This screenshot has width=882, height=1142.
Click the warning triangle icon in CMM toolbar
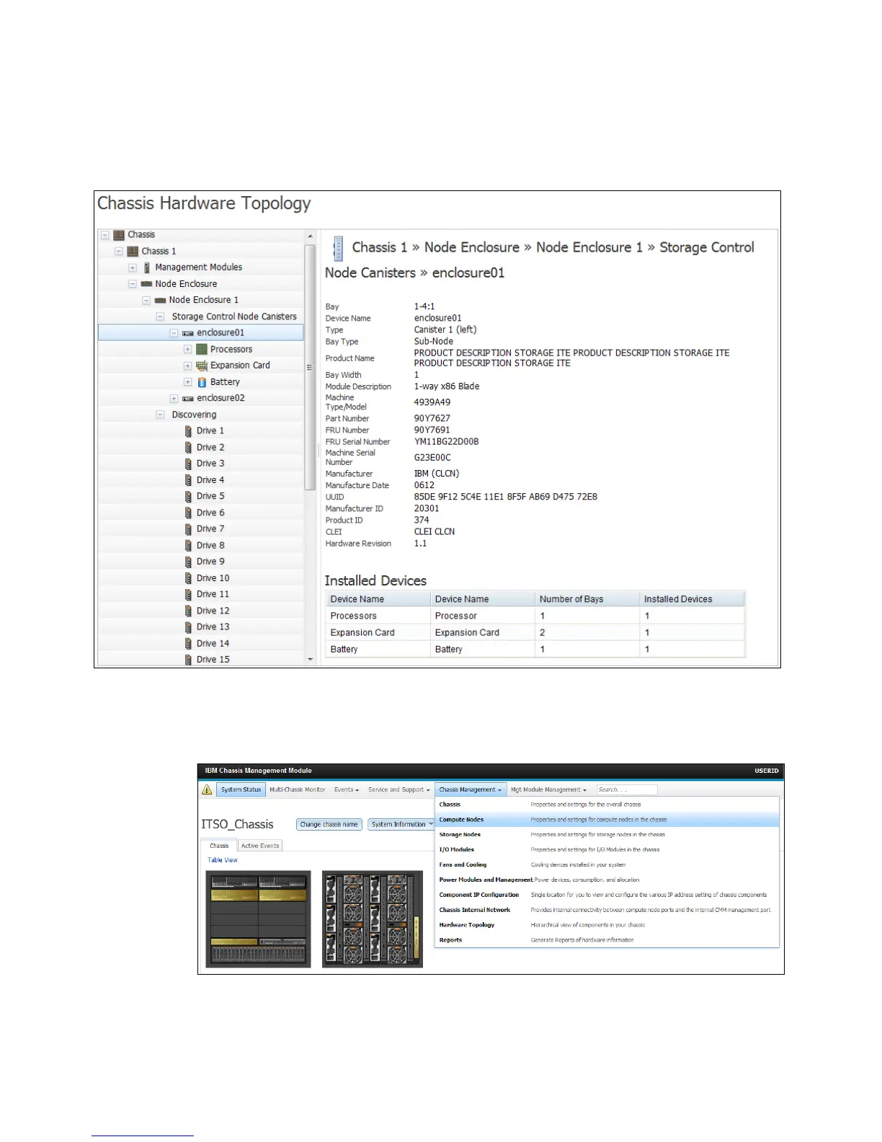[x=207, y=790]
